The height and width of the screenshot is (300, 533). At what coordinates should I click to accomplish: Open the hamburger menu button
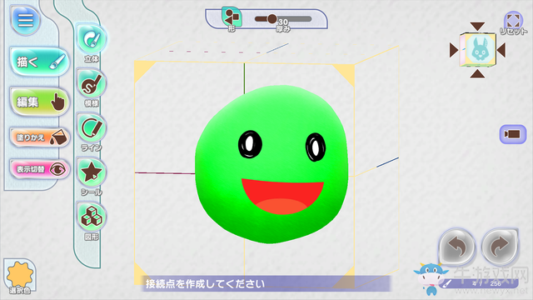[x=26, y=20]
